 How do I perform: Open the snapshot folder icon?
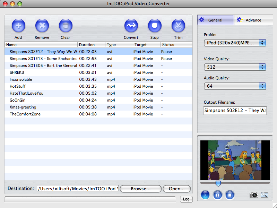[x=264, y=195]
